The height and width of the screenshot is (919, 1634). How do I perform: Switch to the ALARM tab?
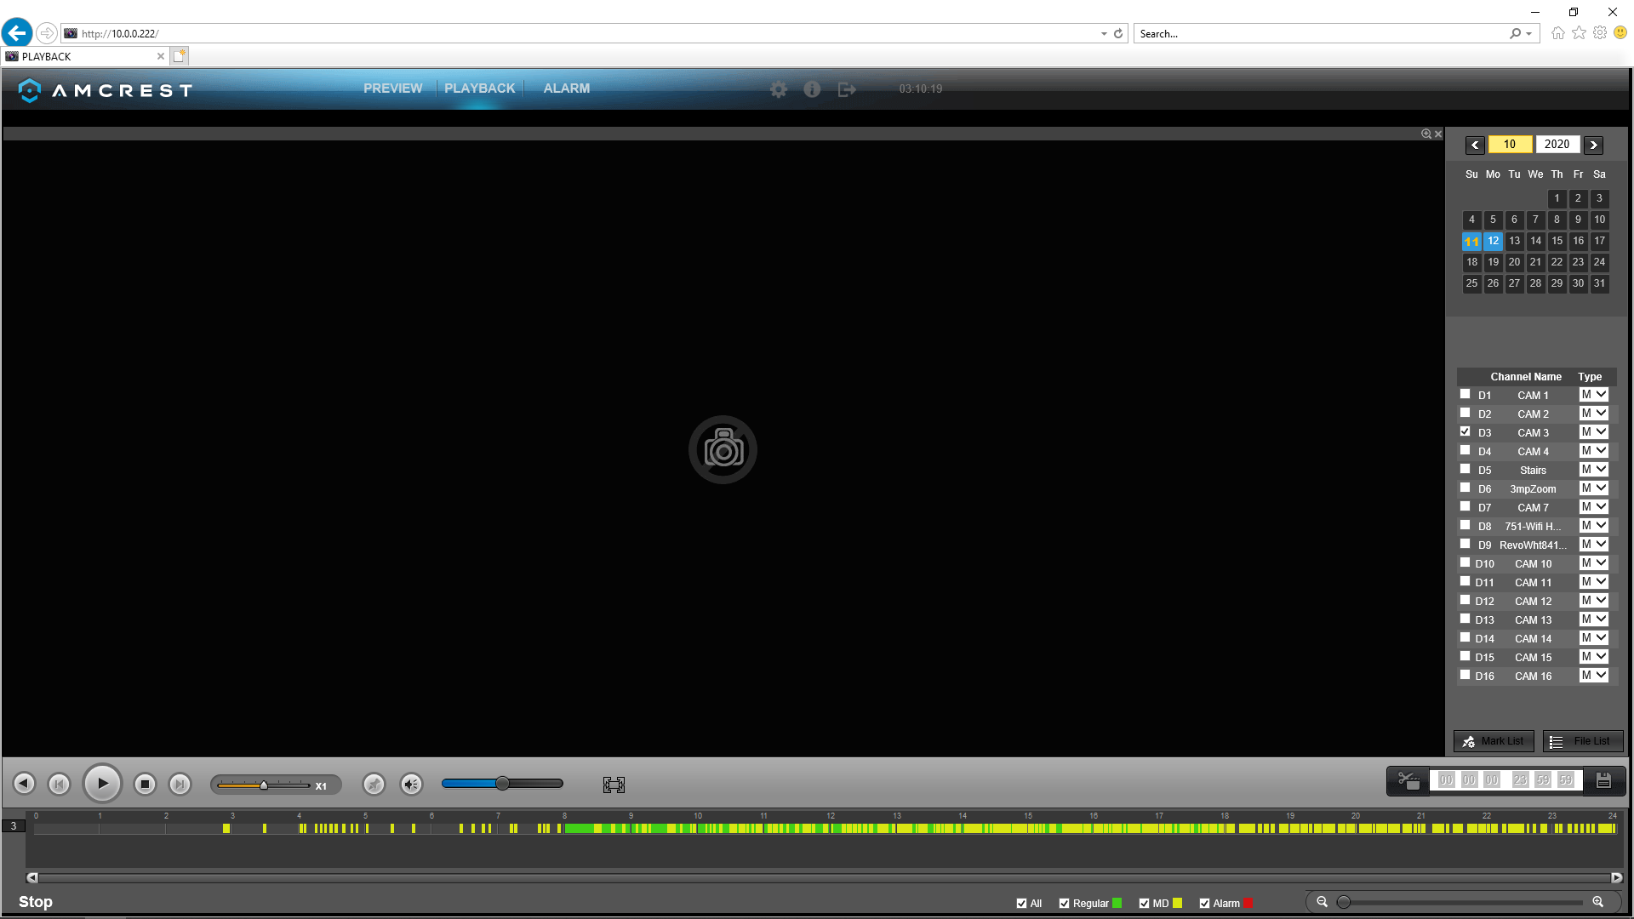[566, 88]
